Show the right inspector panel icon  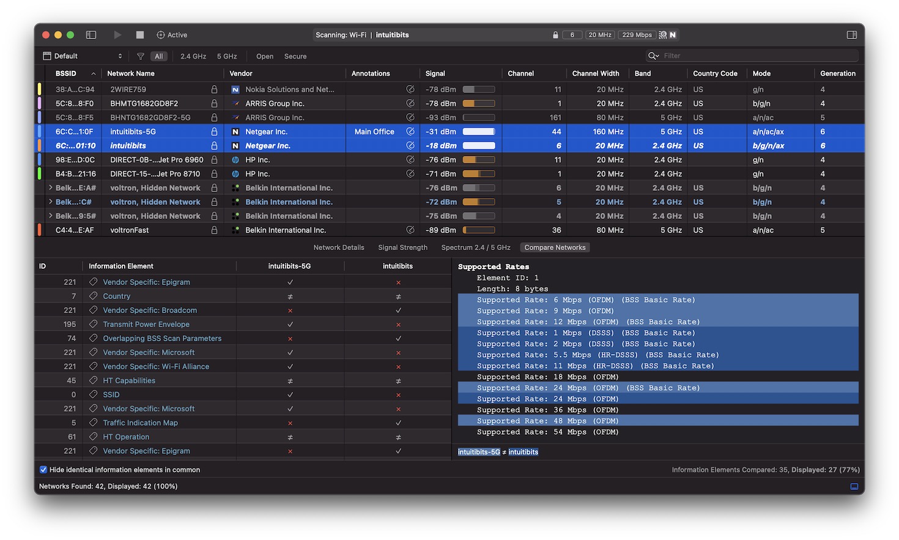tap(851, 35)
